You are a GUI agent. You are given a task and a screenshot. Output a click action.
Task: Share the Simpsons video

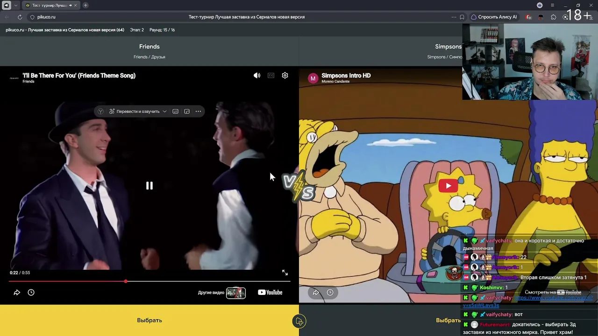click(316, 293)
